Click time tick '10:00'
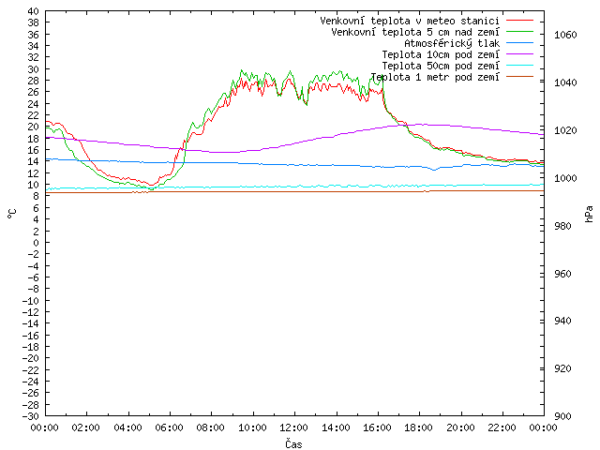The width and height of the screenshot is (600, 450). pos(252,427)
